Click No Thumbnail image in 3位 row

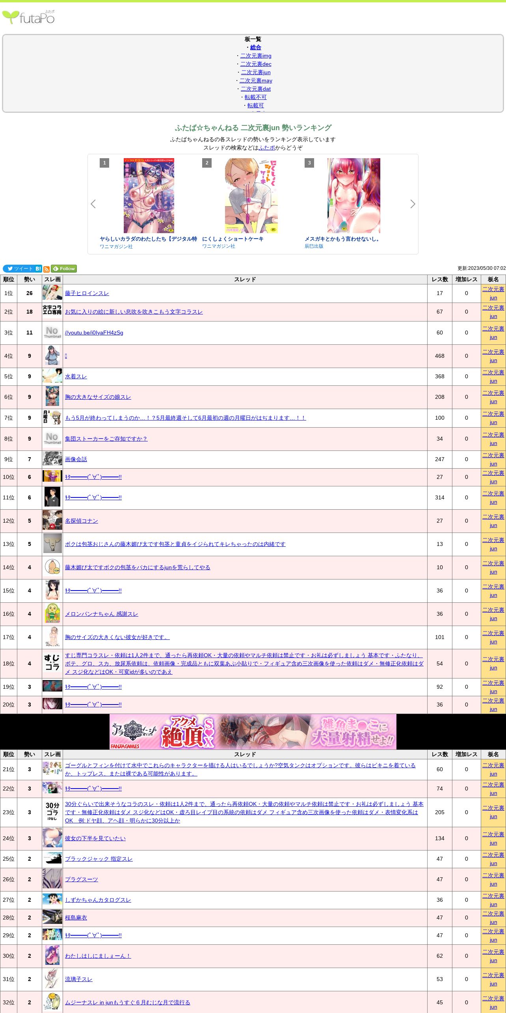[52, 333]
